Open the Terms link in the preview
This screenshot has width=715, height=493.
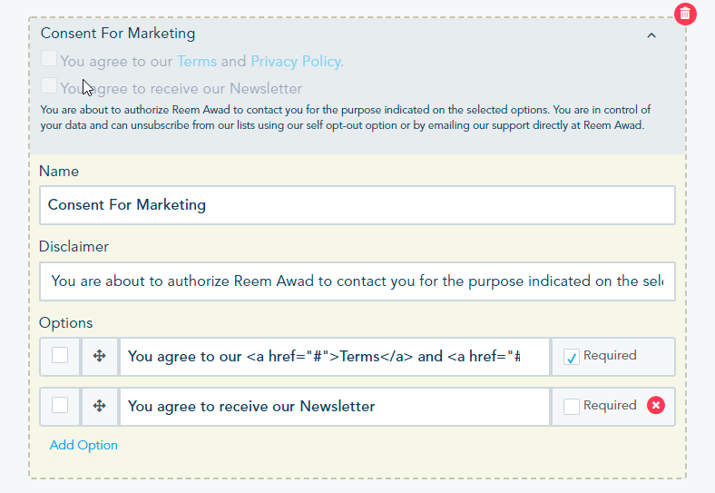coord(197,62)
